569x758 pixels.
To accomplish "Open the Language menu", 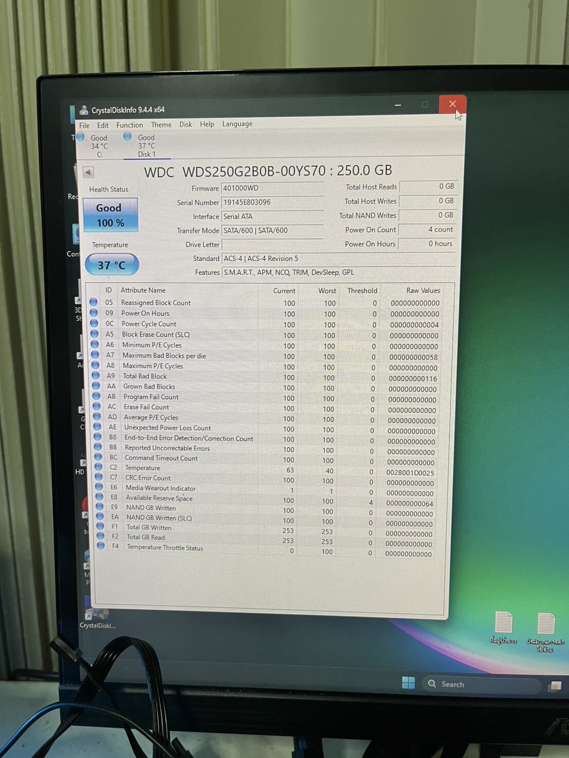I will coord(237,124).
